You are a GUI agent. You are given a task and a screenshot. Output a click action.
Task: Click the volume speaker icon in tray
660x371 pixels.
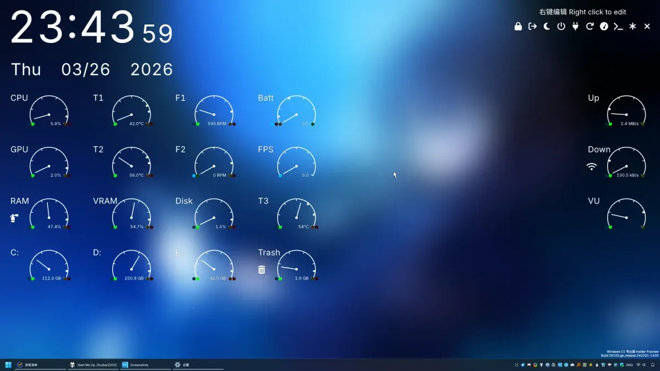[644, 365]
